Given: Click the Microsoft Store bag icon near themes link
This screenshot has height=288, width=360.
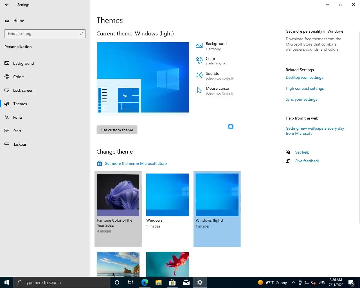Looking at the screenshot, I should coord(99,163).
